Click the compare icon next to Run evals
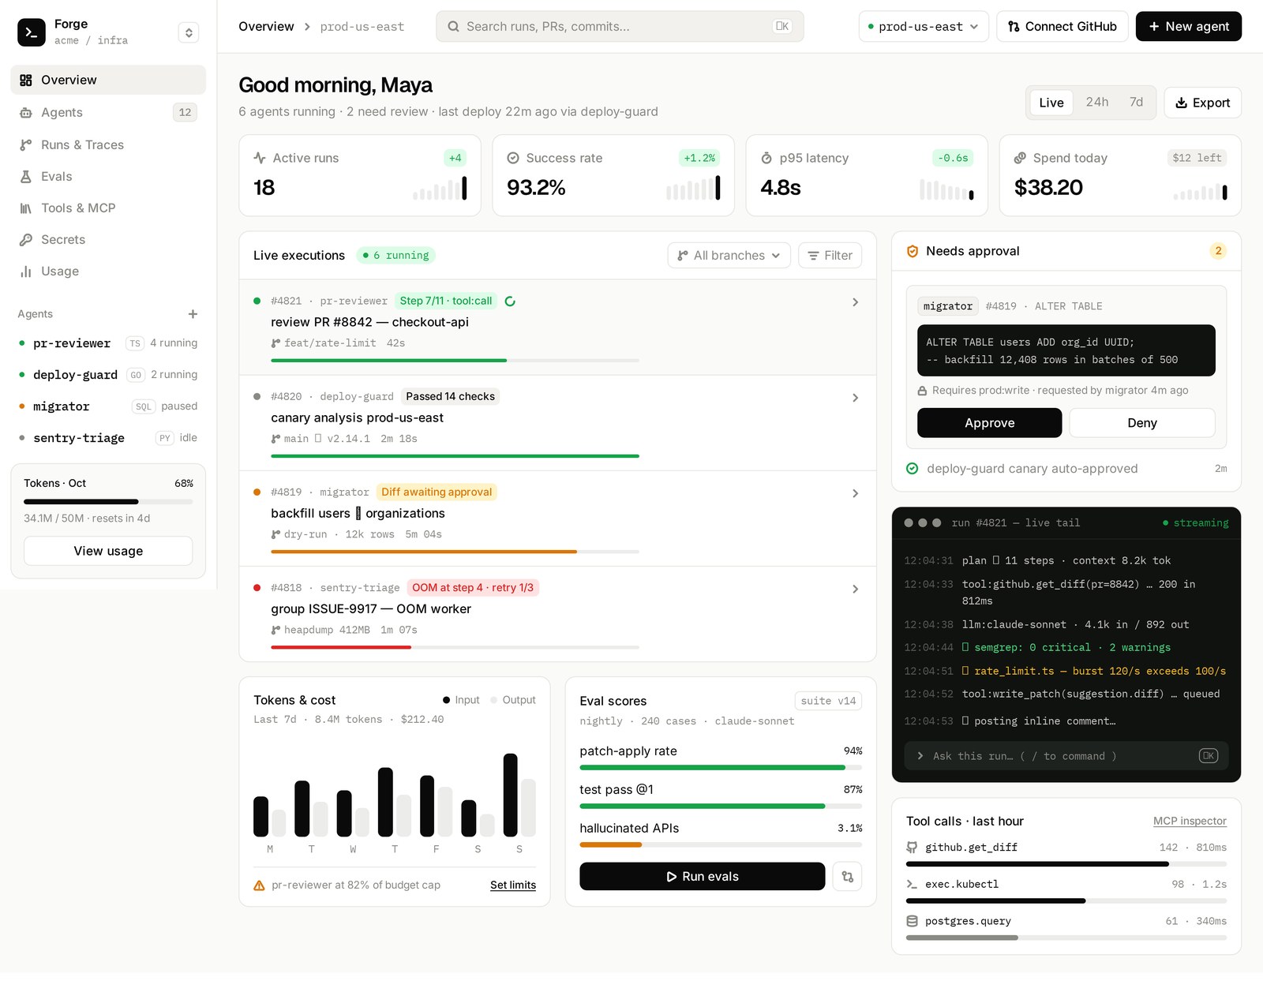The image size is (1263, 1007). tap(848, 877)
